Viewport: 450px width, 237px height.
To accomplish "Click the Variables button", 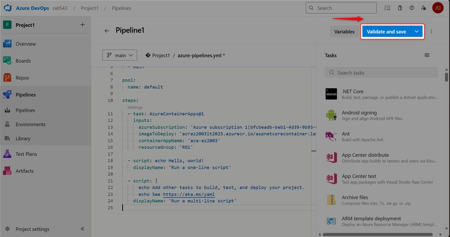I will [344, 32].
